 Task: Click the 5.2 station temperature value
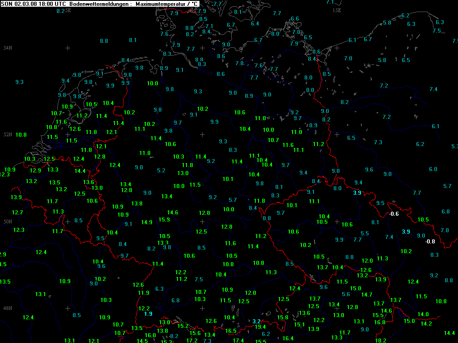coord(161,171)
